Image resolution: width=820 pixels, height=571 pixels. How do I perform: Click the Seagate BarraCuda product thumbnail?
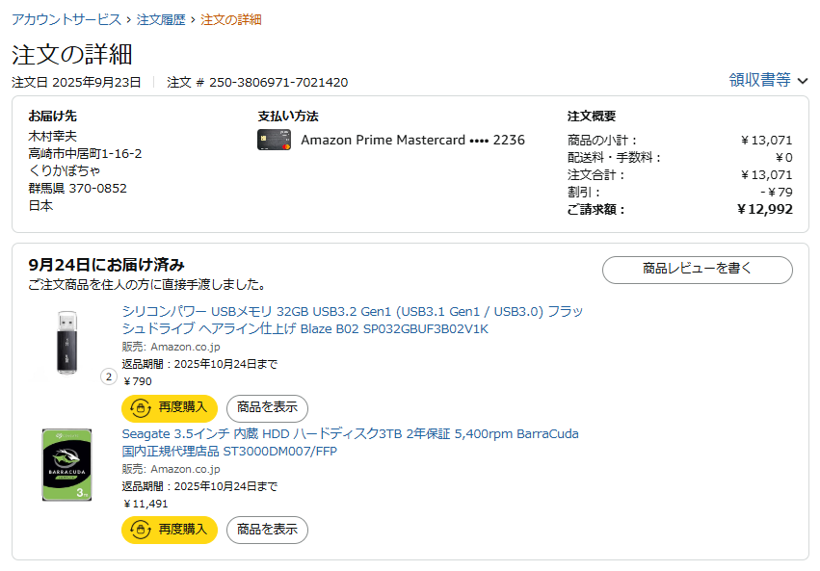(66, 465)
